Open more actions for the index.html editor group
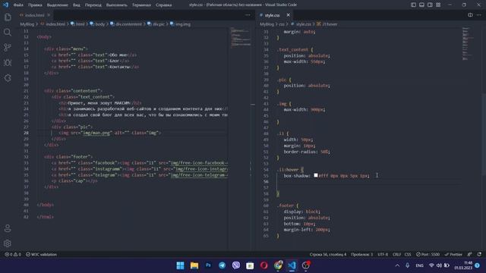This screenshot has height=273, width=486. click(248, 15)
